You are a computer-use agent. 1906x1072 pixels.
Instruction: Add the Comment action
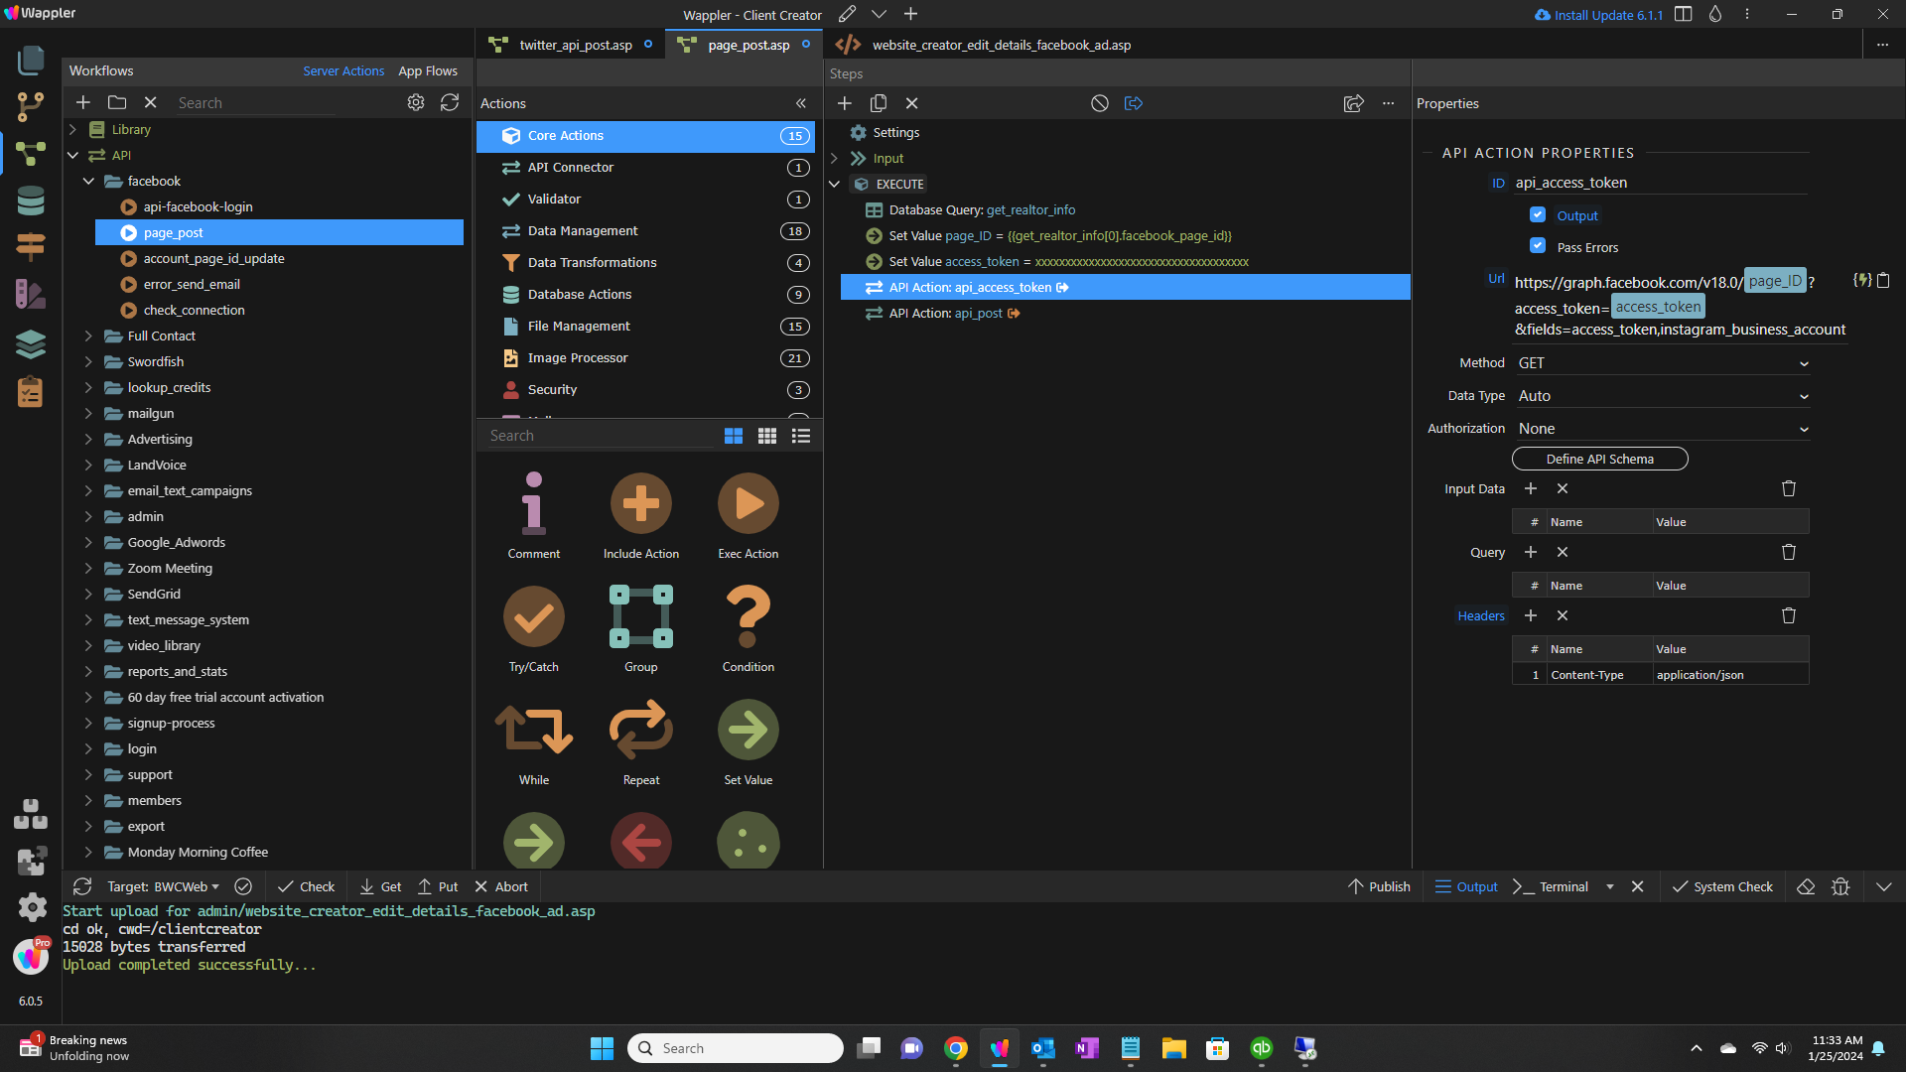[534, 515]
